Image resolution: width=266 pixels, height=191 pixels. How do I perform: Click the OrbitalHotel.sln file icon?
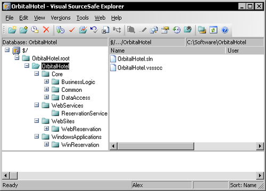coord(113,59)
